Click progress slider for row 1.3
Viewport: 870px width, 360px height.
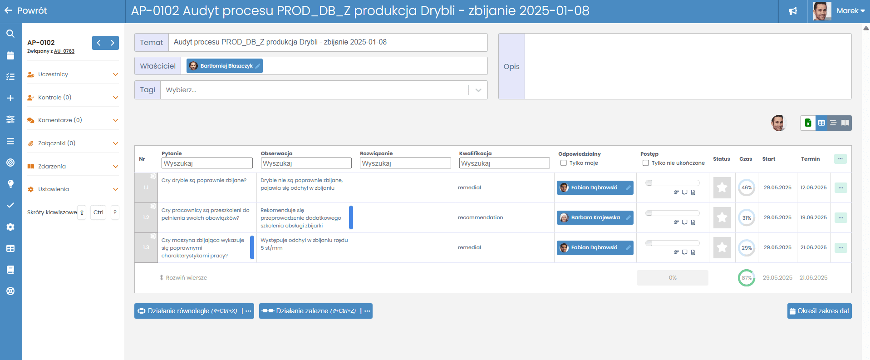tap(673, 243)
